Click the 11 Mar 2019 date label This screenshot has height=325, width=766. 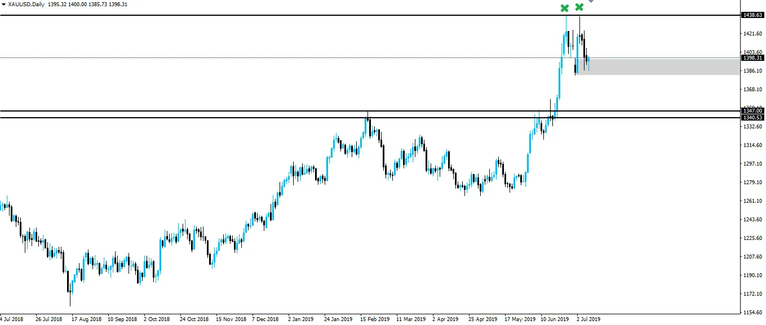pos(411,319)
